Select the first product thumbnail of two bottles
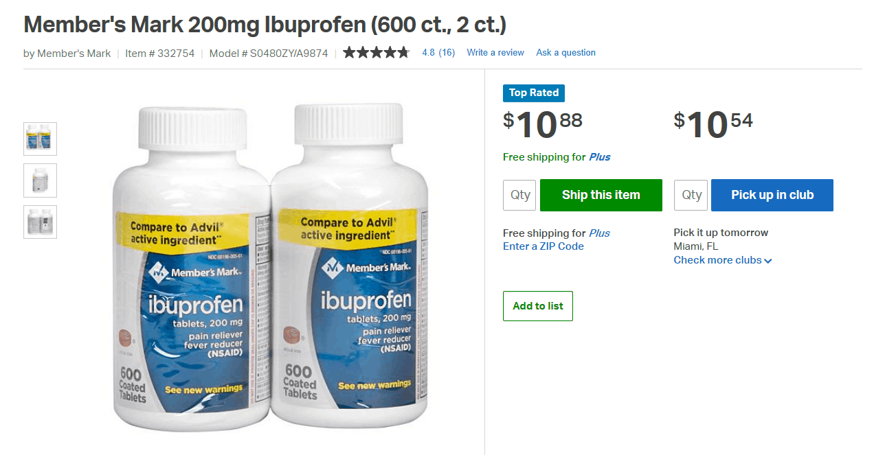Viewport: 874px width, 455px height. [40, 139]
